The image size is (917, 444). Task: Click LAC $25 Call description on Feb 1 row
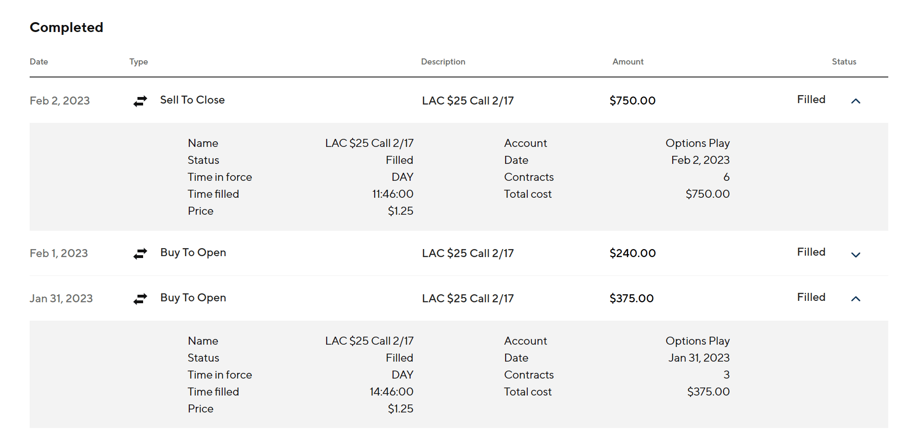[467, 253]
